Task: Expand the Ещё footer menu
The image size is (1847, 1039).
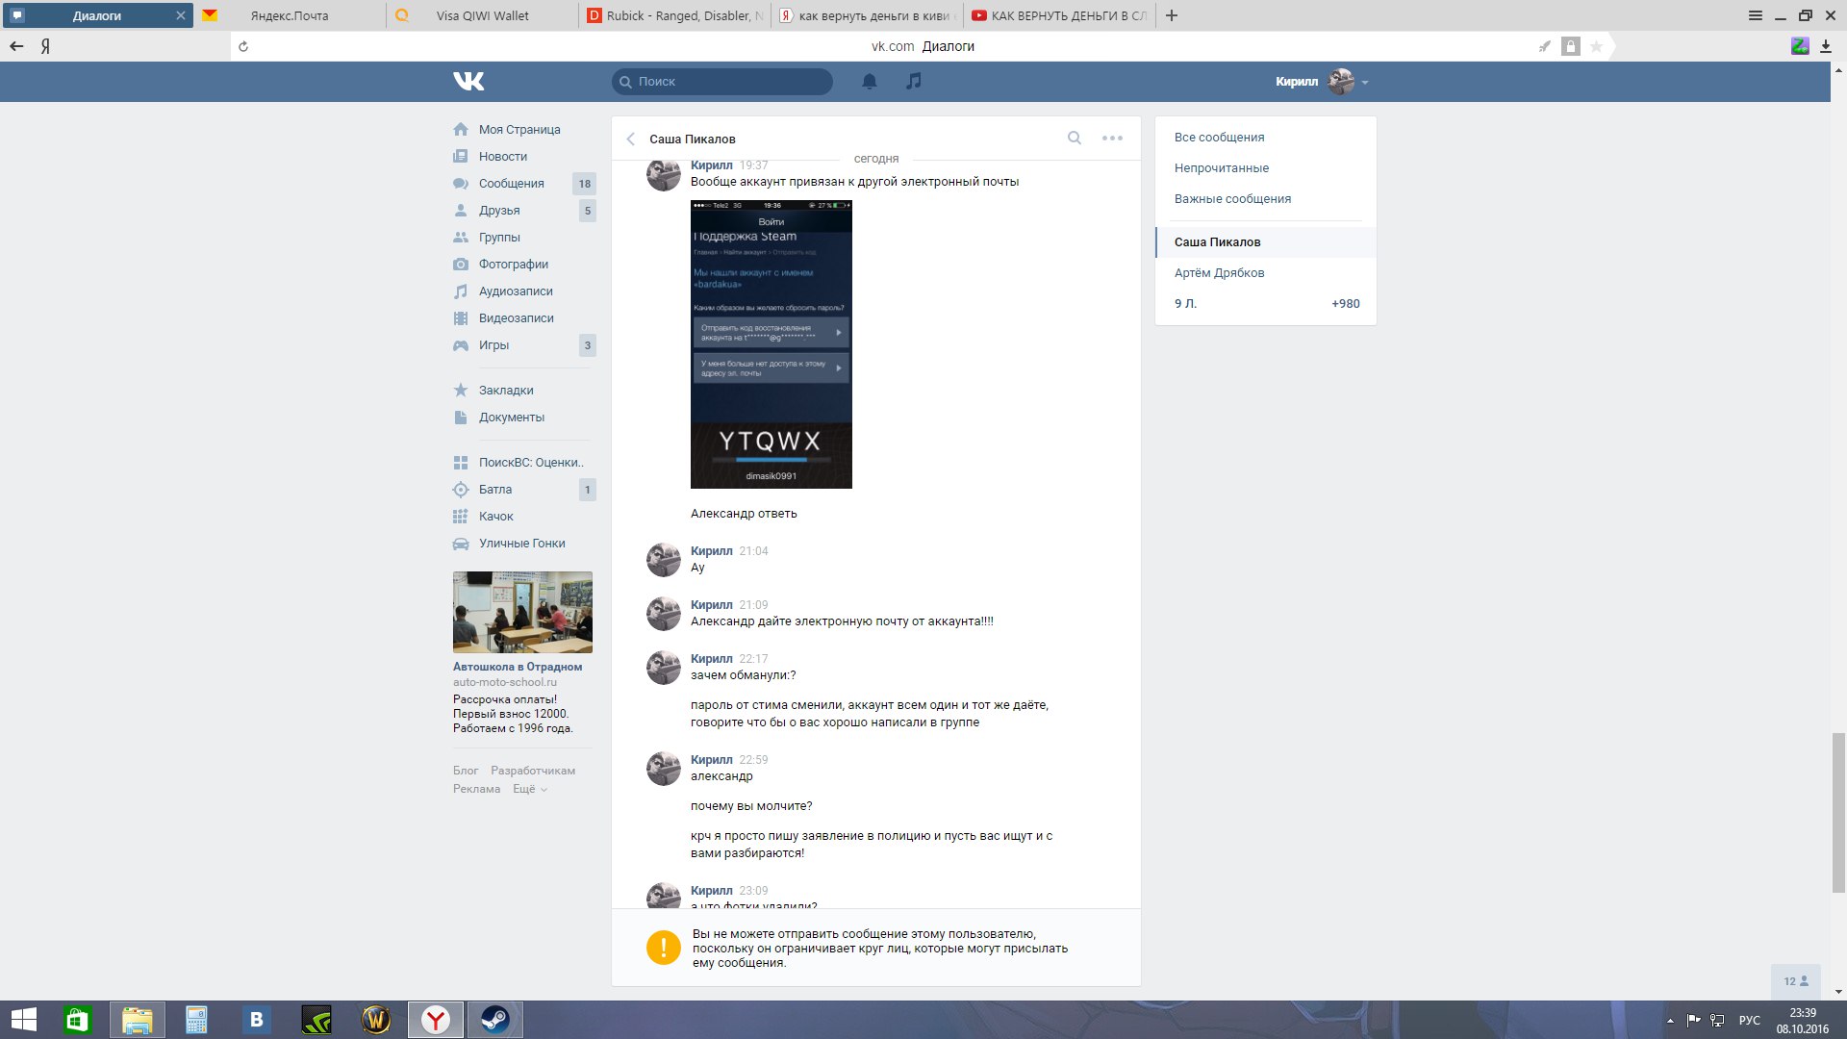Action: click(x=530, y=789)
